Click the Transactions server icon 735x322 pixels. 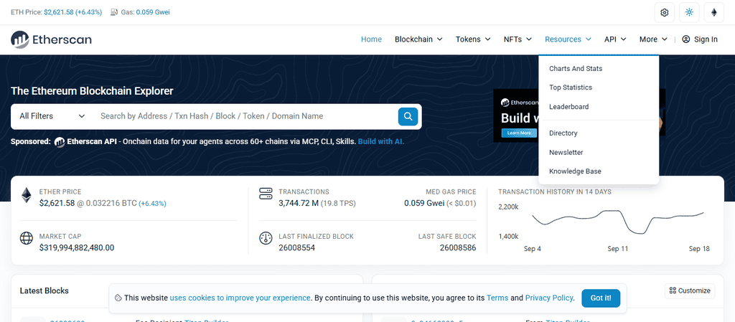pyautogui.click(x=266, y=194)
